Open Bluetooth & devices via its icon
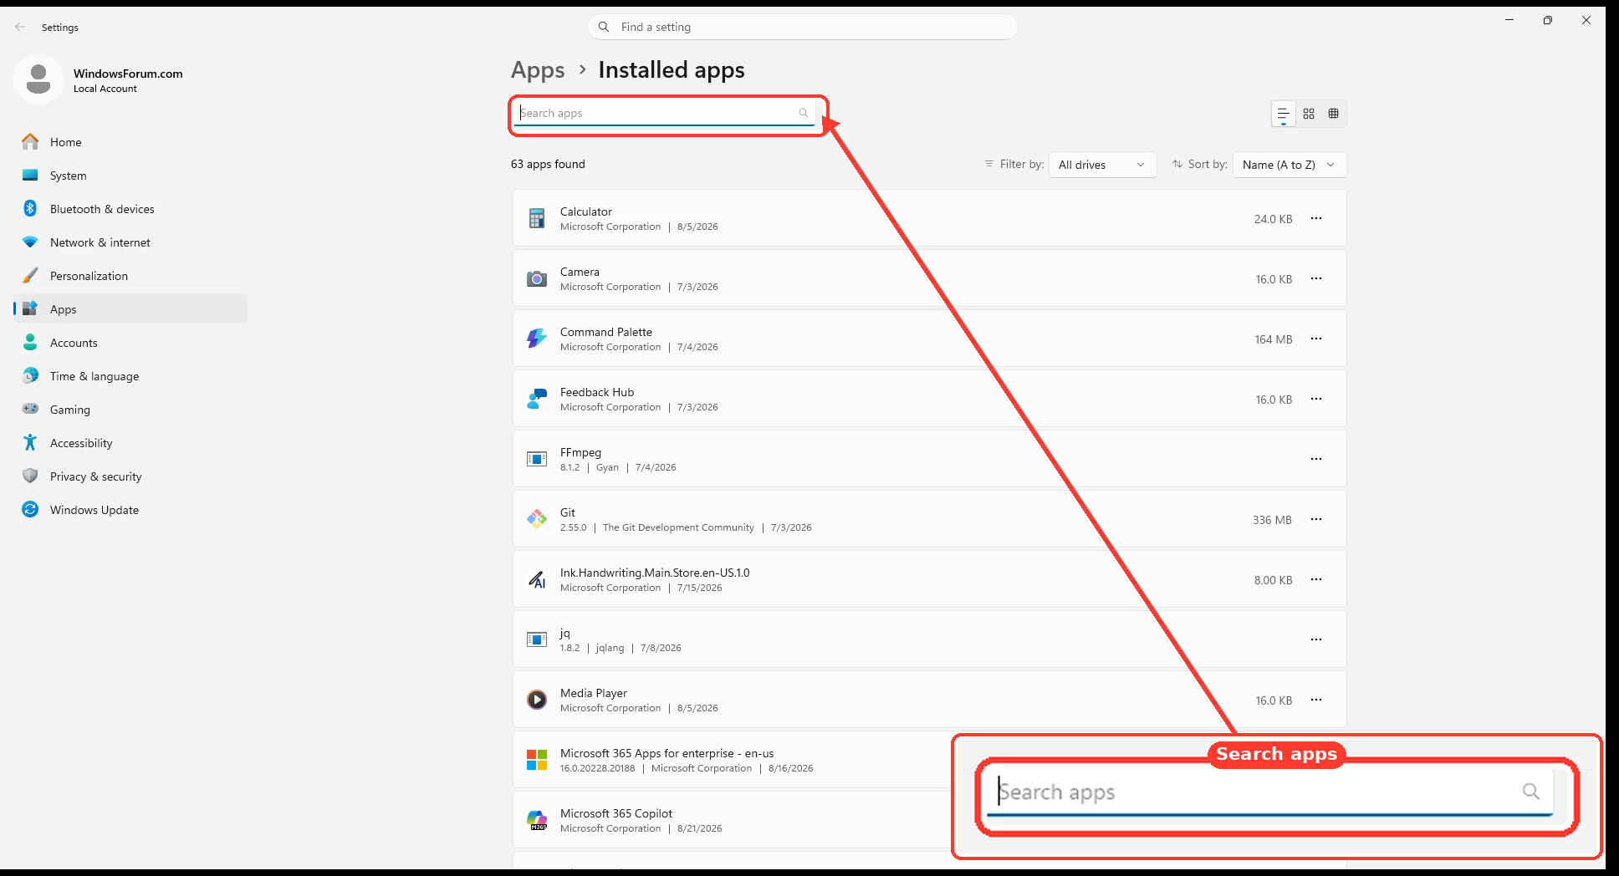Image resolution: width=1619 pixels, height=876 pixels. tap(30, 209)
